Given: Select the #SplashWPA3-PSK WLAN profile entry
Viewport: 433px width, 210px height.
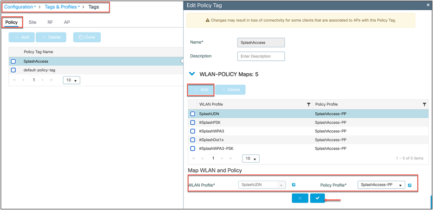Looking at the screenshot, I should [216, 148].
